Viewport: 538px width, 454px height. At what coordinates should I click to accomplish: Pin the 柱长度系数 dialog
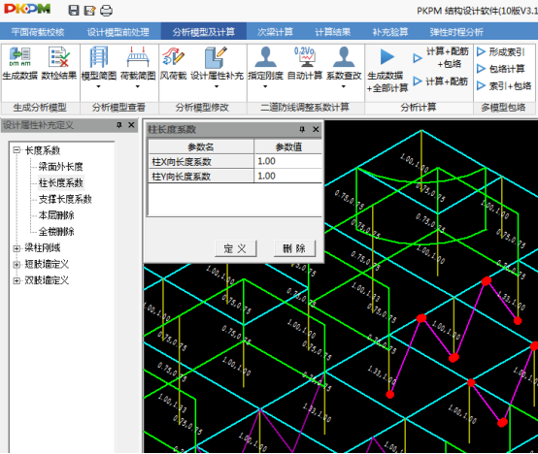click(302, 129)
